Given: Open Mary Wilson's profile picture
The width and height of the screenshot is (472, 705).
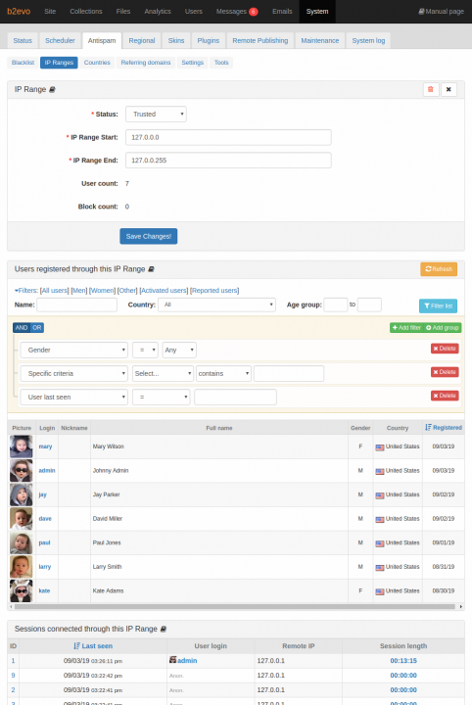Looking at the screenshot, I should tap(22, 446).
